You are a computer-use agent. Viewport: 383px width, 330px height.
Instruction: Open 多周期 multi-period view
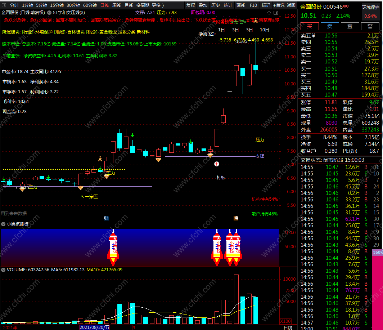pyautogui.click(x=143, y=5)
